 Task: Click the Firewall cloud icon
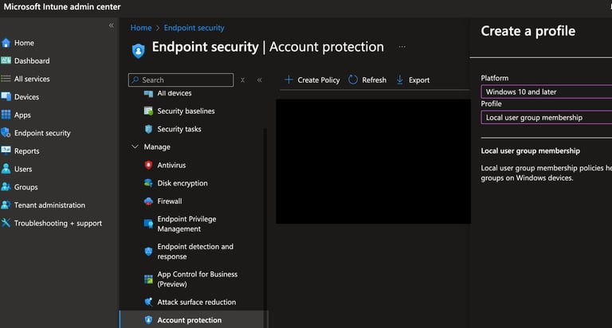tap(148, 201)
